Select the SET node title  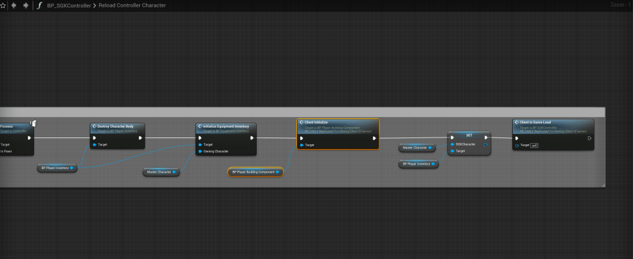[x=469, y=135]
